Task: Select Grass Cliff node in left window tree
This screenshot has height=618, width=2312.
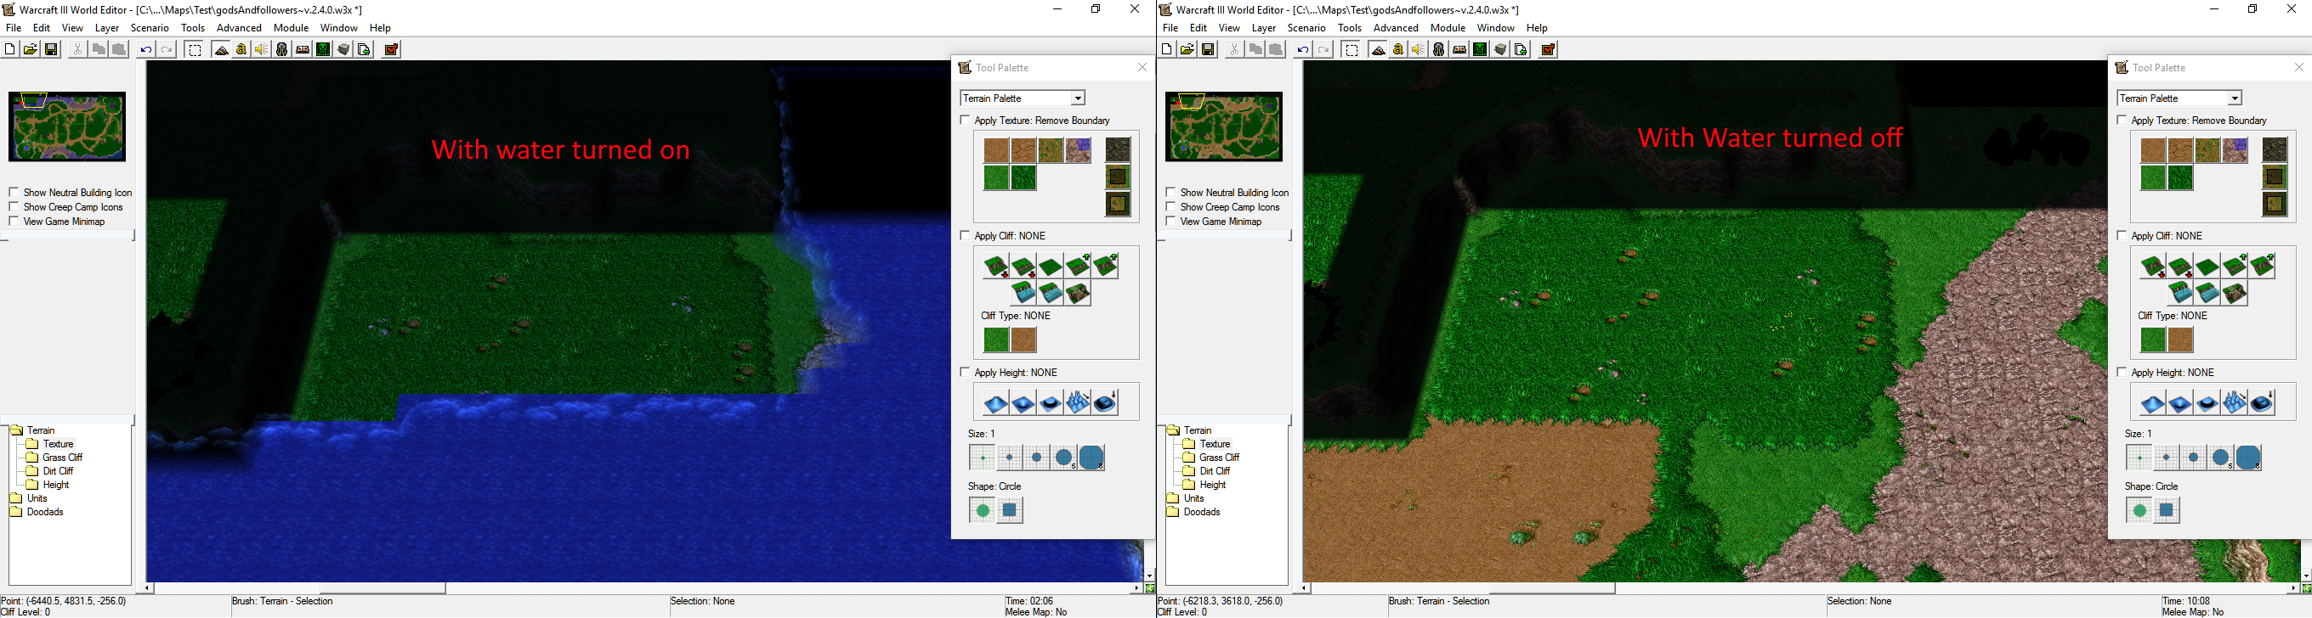Action: [62, 458]
